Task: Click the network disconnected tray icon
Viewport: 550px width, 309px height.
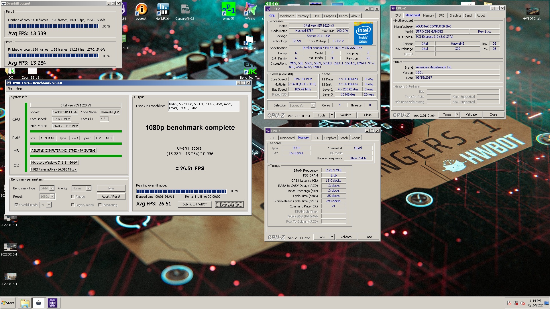Action: tap(516, 303)
